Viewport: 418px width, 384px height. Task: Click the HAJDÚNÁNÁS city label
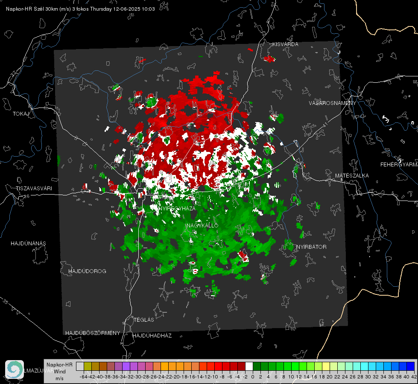[x=28, y=243]
